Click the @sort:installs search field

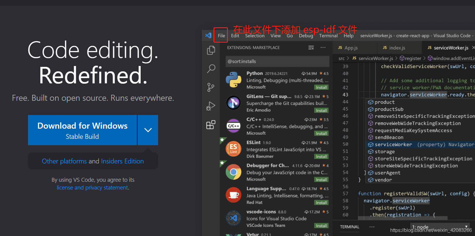coord(277,61)
